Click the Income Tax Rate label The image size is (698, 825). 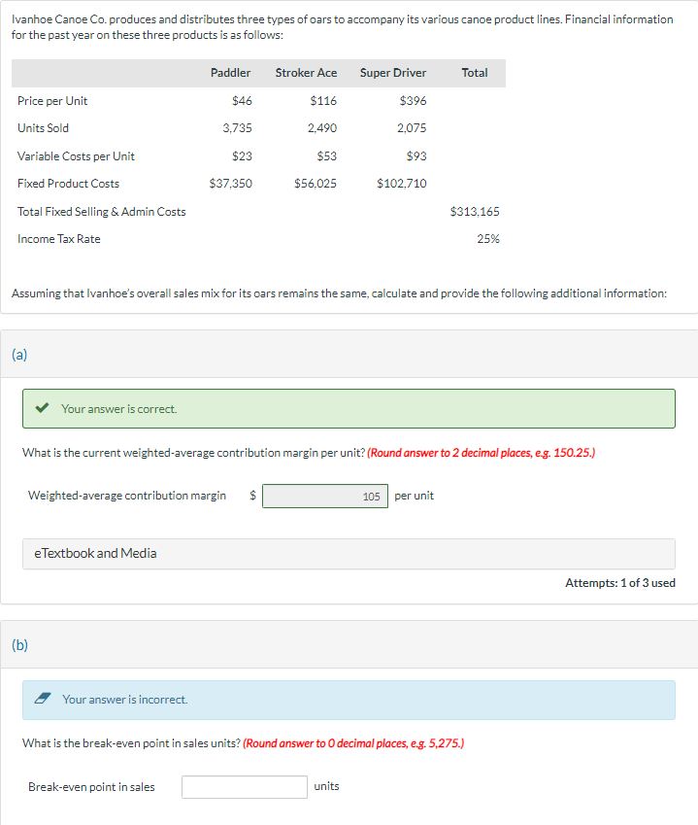(x=59, y=238)
